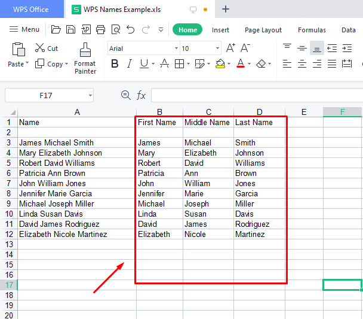Center text horizontally

(302, 63)
